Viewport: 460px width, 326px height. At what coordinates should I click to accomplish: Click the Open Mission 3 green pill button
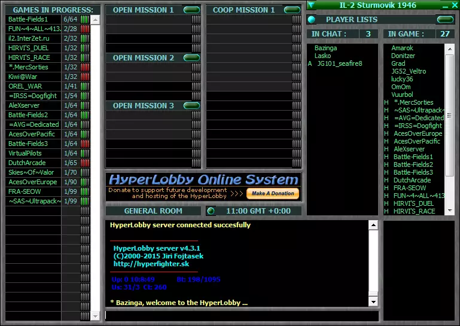[x=191, y=106]
